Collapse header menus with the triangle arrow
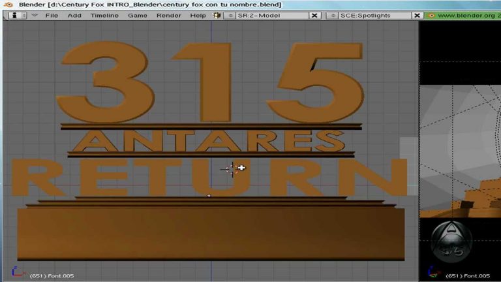Viewport: 501px width, 282px height. (35, 16)
